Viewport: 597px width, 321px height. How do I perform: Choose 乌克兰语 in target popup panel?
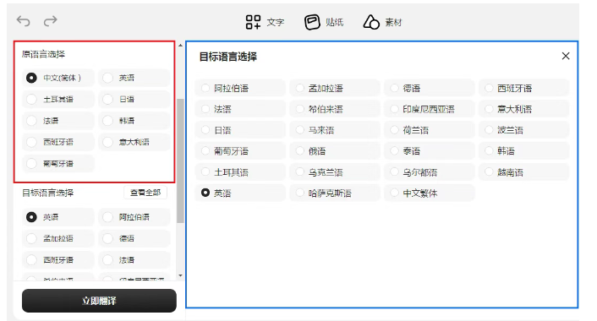(x=335, y=172)
